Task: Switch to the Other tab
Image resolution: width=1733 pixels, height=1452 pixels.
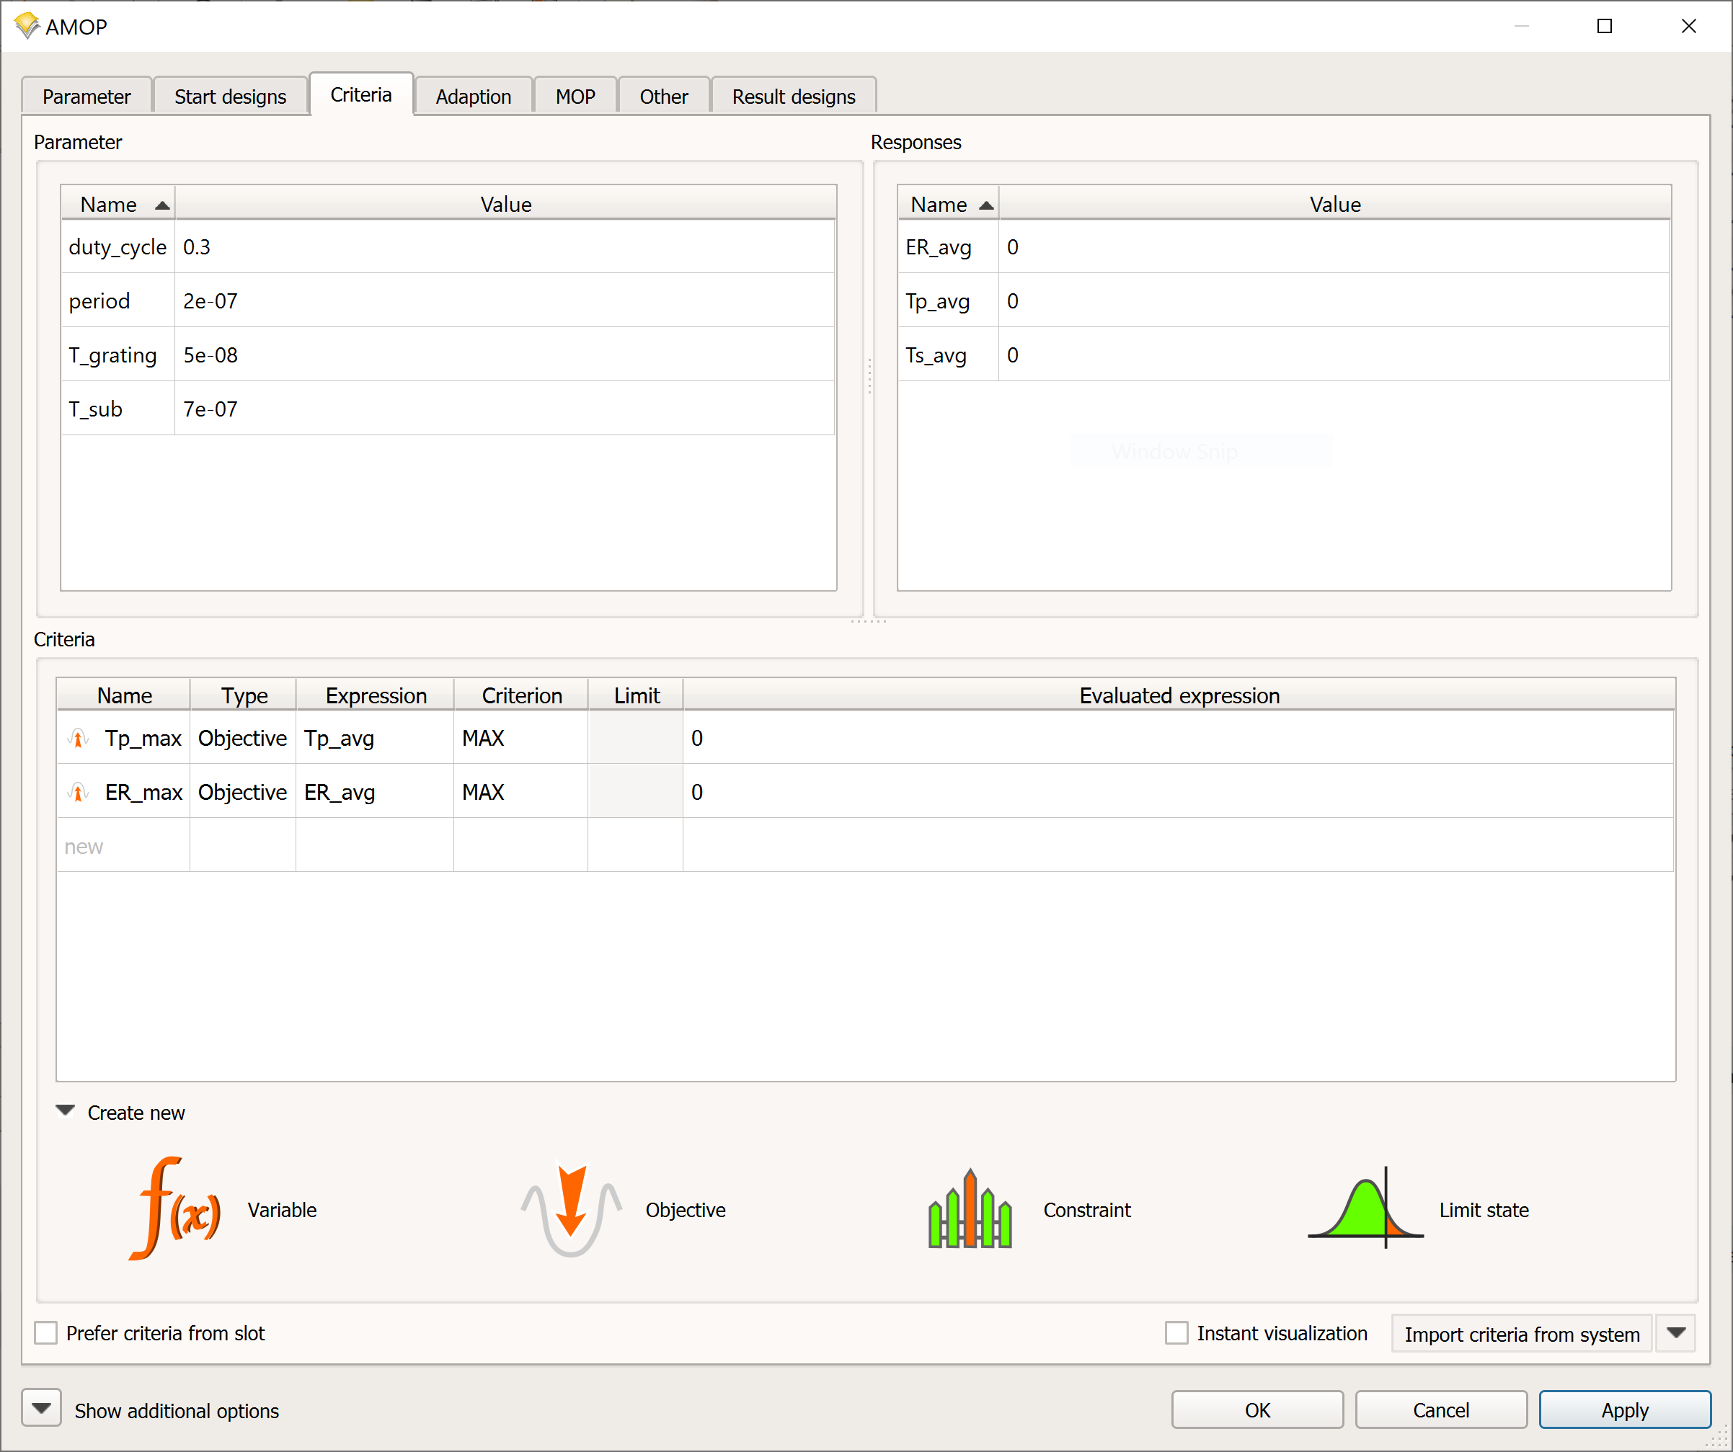Action: [x=663, y=97]
